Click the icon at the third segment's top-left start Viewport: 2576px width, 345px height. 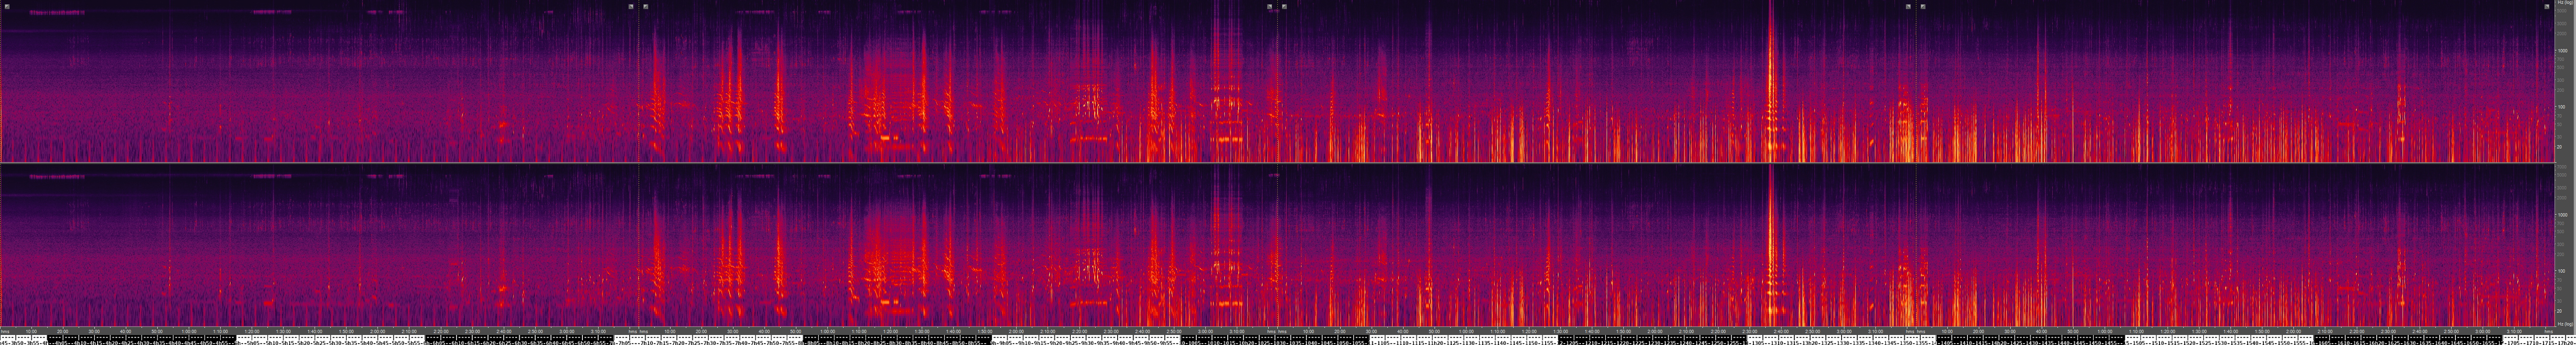click(1284, 7)
